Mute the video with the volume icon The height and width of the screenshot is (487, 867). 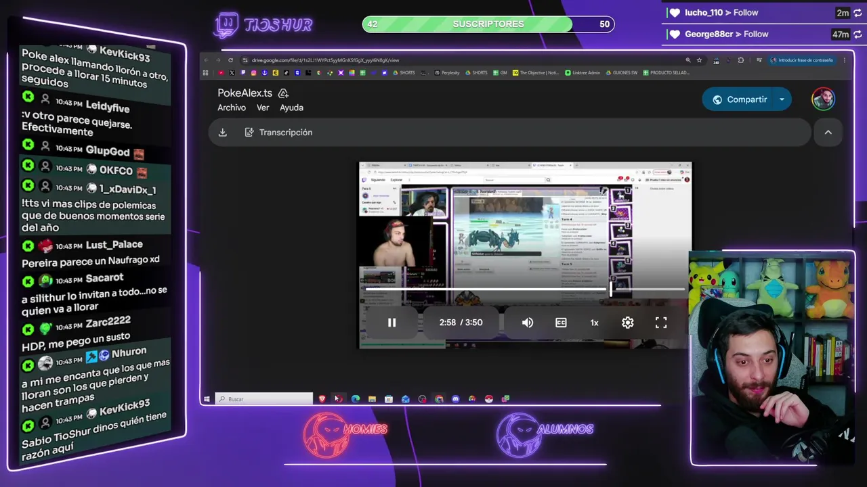pyautogui.click(x=528, y=323)
